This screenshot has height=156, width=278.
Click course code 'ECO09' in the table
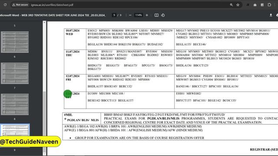[x=93, y=94]
